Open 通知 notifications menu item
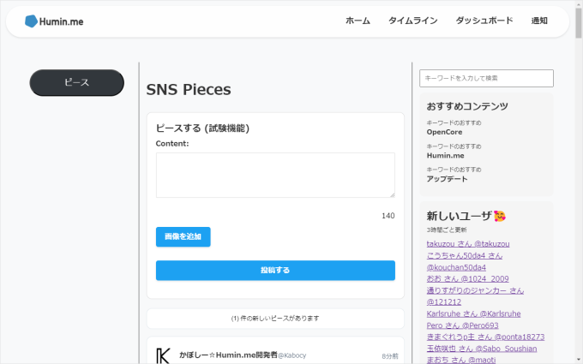The image size is (583, 364). tap(539, 21)
